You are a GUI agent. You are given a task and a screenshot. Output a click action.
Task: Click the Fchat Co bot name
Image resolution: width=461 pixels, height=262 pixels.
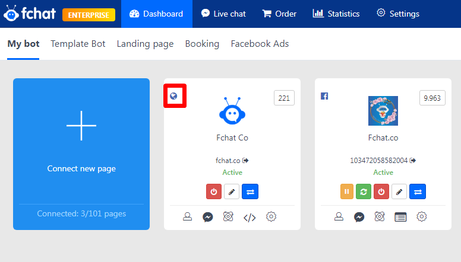coord(232,138)
